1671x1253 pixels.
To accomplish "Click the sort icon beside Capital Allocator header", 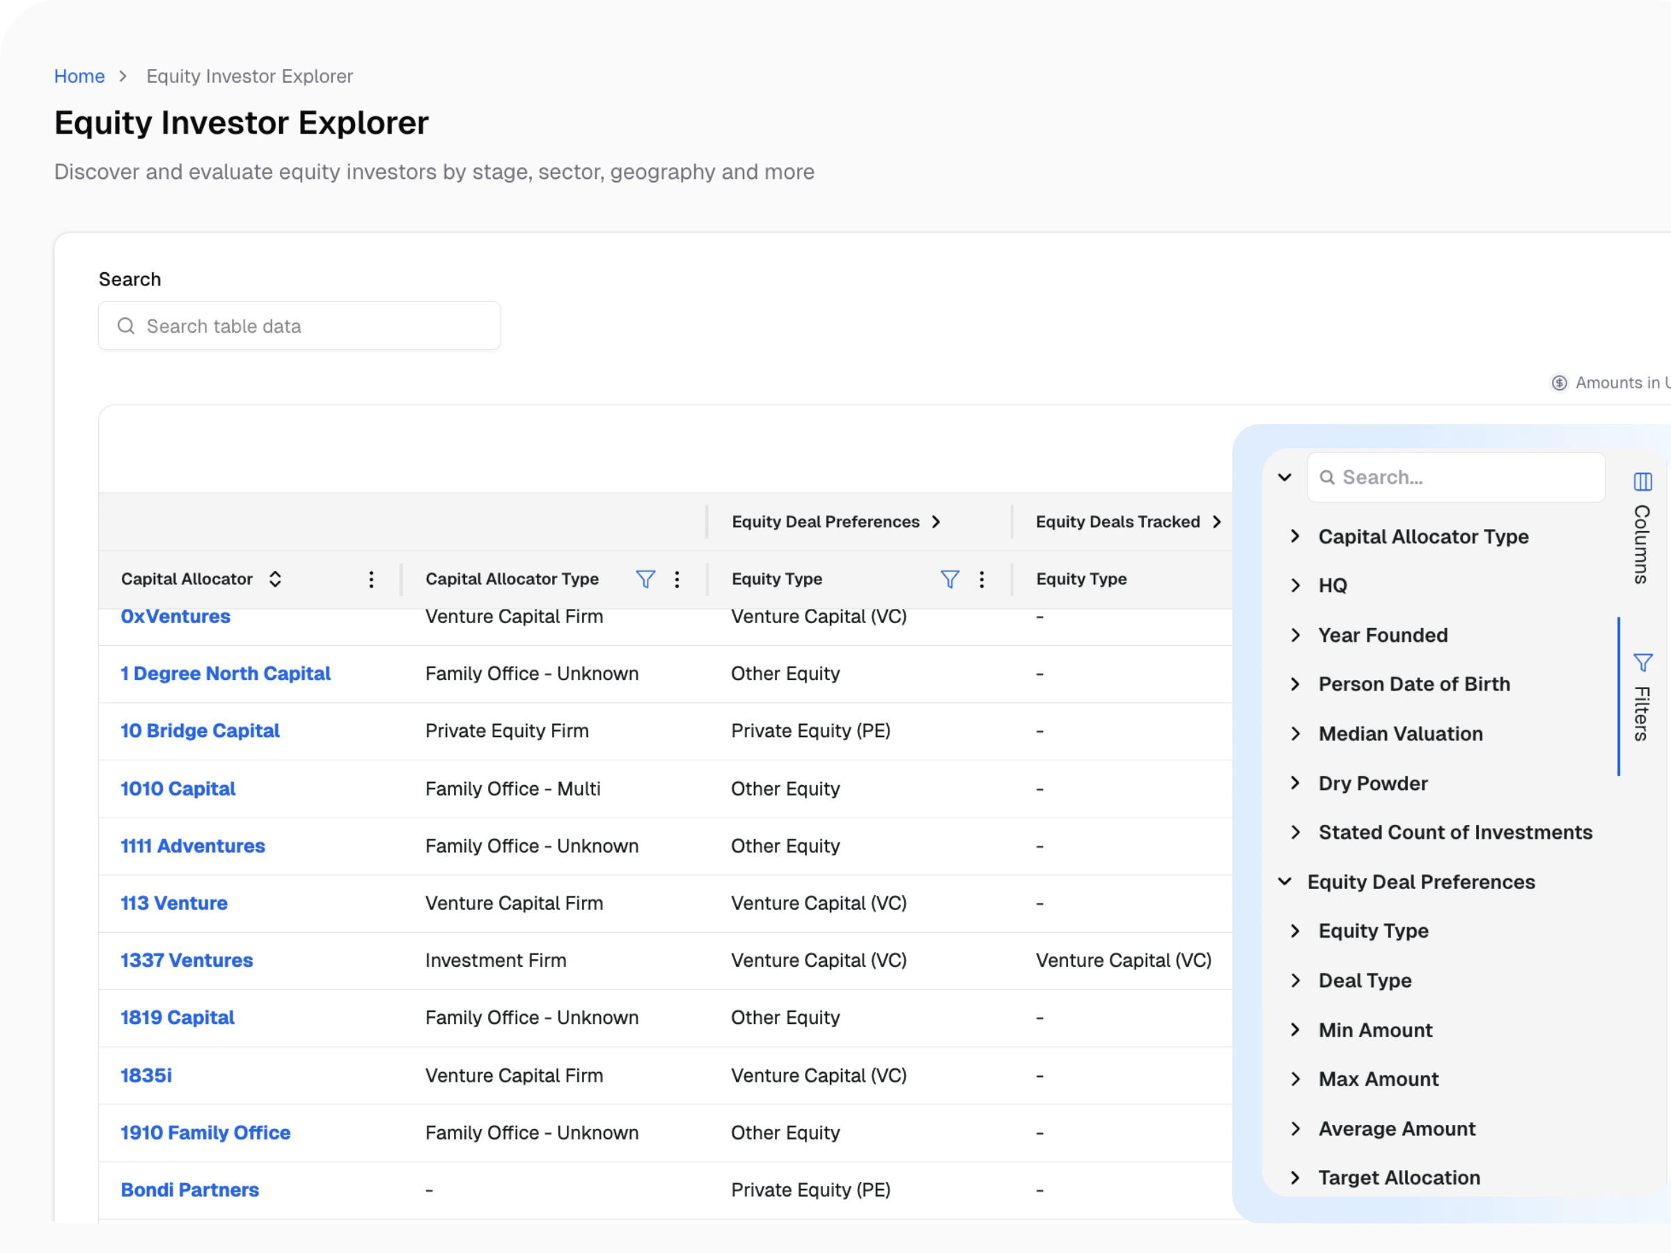I will pyautogui.click(x=276, y=578).
